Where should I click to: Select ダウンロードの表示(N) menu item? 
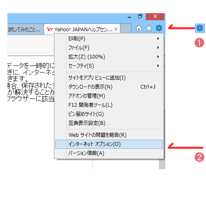point(109,87)
